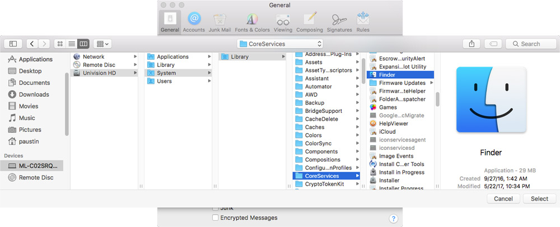This screenshot has height=227, width=560.
Task: Open the Rules preferences tab
Action: (363, 22)
